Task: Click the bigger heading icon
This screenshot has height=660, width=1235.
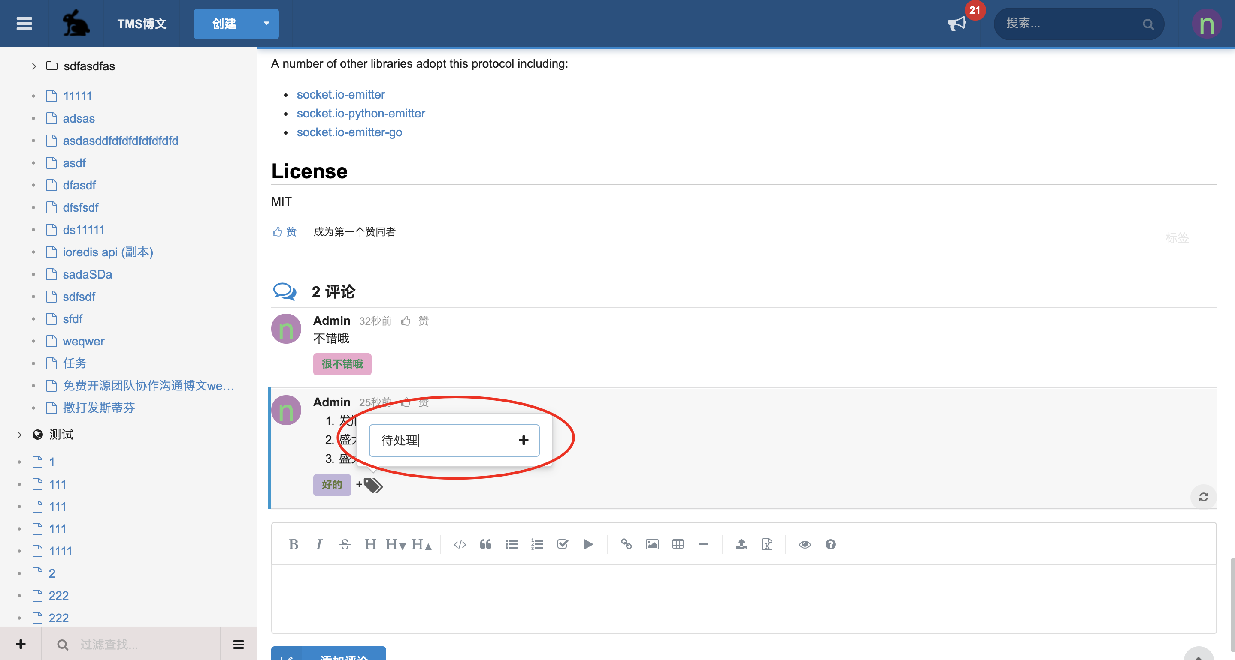Action: [x=421, y=544]
